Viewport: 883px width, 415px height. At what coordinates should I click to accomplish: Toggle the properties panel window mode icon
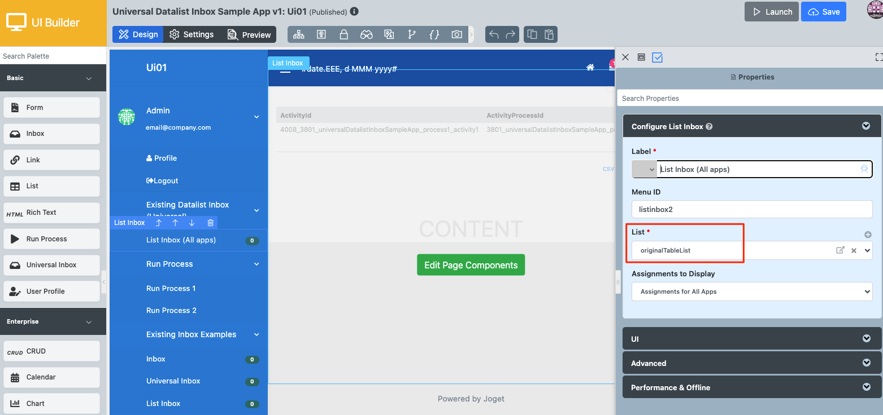(x=641, y=57)
